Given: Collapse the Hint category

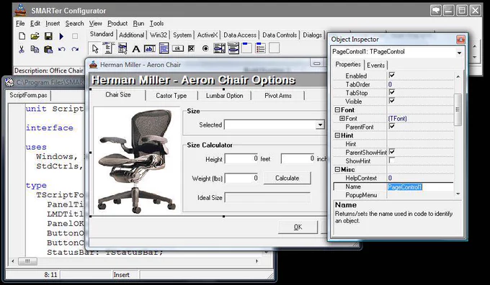Looking at the screenshot, I should pyautogui.click(x=337, y=135).
